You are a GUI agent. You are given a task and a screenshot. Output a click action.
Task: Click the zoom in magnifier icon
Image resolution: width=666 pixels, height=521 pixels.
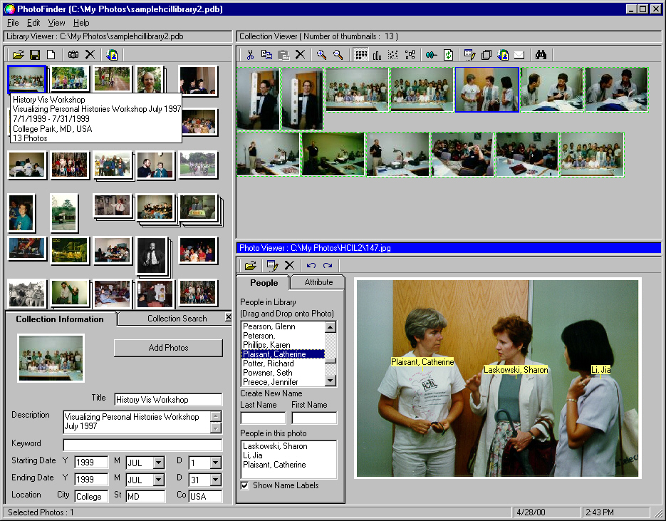click(321, 54)
